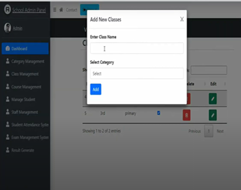
Task: Click 'Showing 1 to 2 of 2 entries'
Action: (102, 131)
